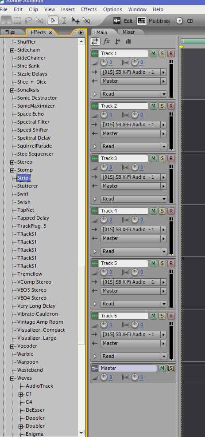Arm Track 6 for recording
205x437 pixels.
click(171, 316)
